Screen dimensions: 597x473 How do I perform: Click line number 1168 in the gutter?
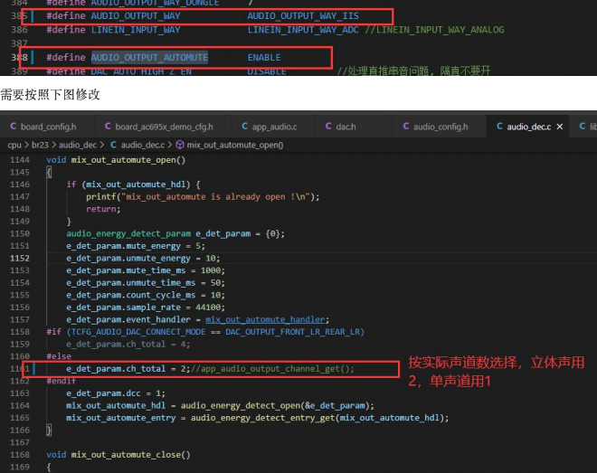(x=20, y=455)
